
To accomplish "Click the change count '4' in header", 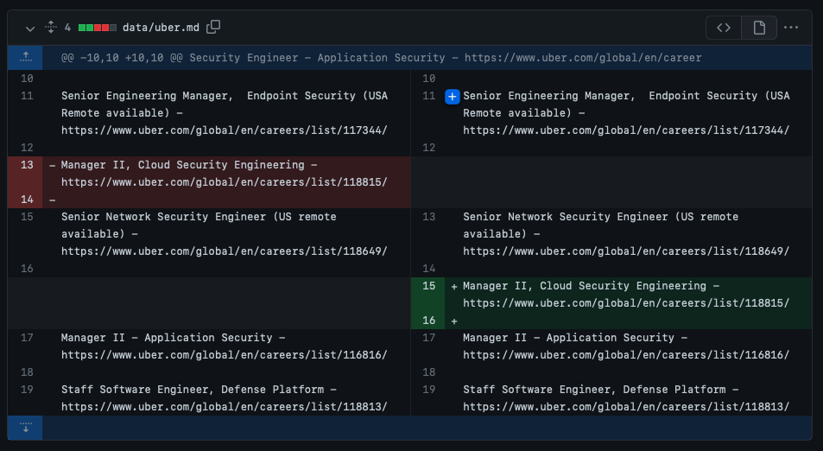I will [67, 28].
